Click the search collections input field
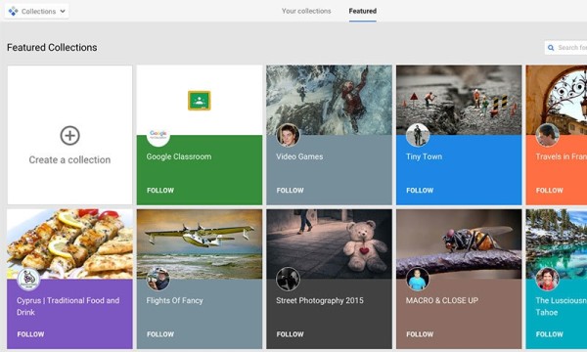The image size is (587, 352). (565, 48)
